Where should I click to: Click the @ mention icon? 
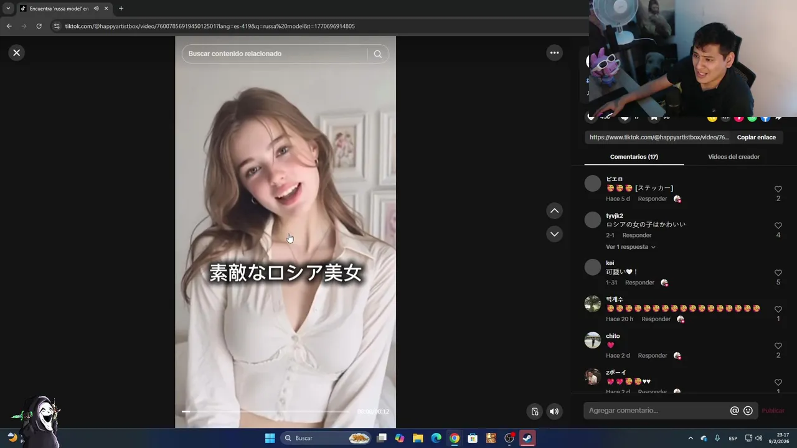tap(735, 411)
